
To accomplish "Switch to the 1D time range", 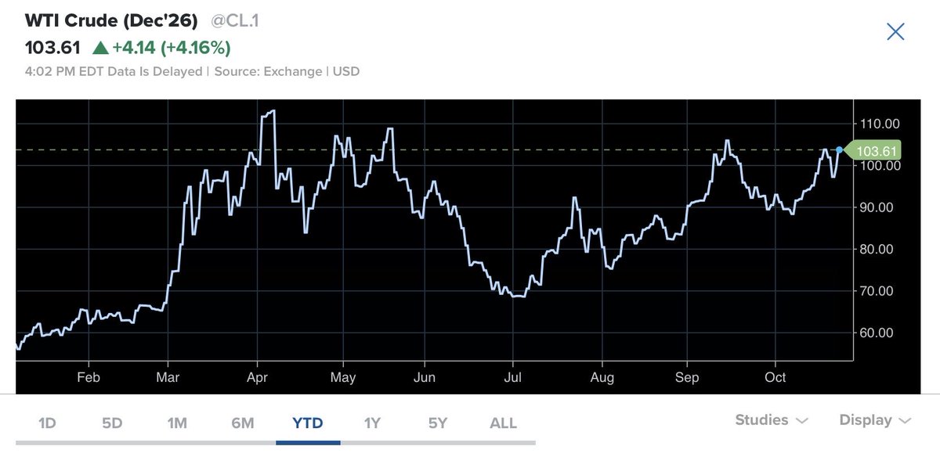I will click(x=47, y=423).
